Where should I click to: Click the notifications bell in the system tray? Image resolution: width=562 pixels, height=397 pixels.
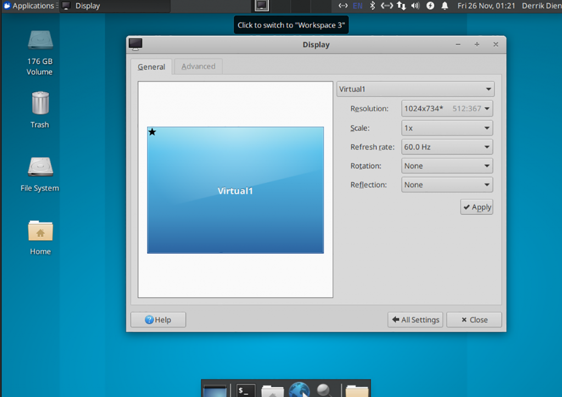click(x=445, y=5)
